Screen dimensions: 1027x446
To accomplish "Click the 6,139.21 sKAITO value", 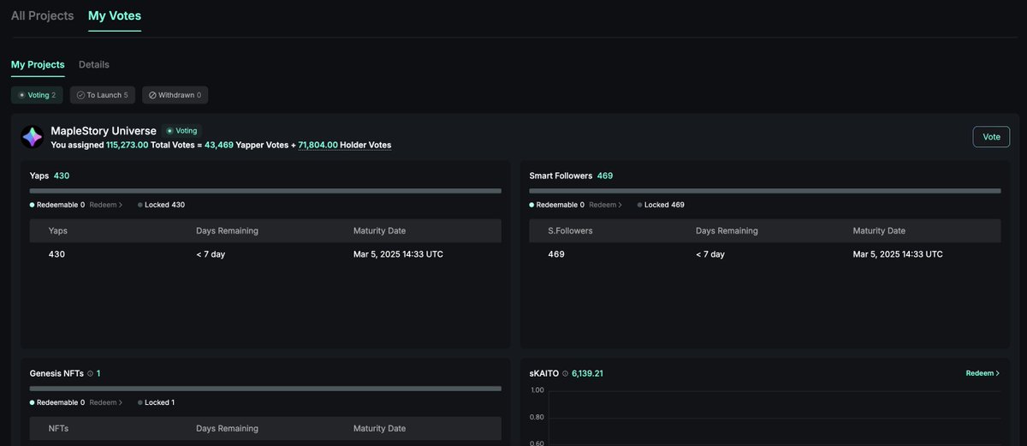I will (x=587, y=373).
